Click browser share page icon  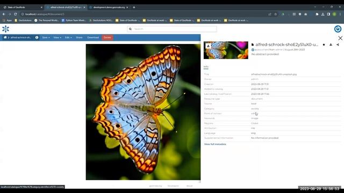[x=270, y=14]
